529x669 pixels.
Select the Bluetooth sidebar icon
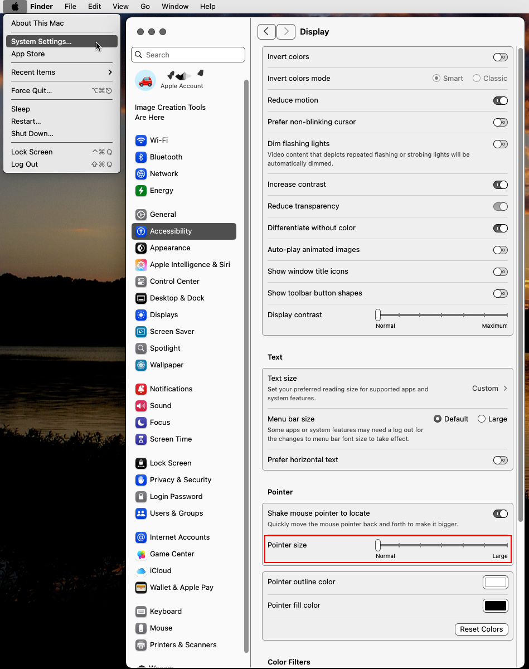[141, 157]
